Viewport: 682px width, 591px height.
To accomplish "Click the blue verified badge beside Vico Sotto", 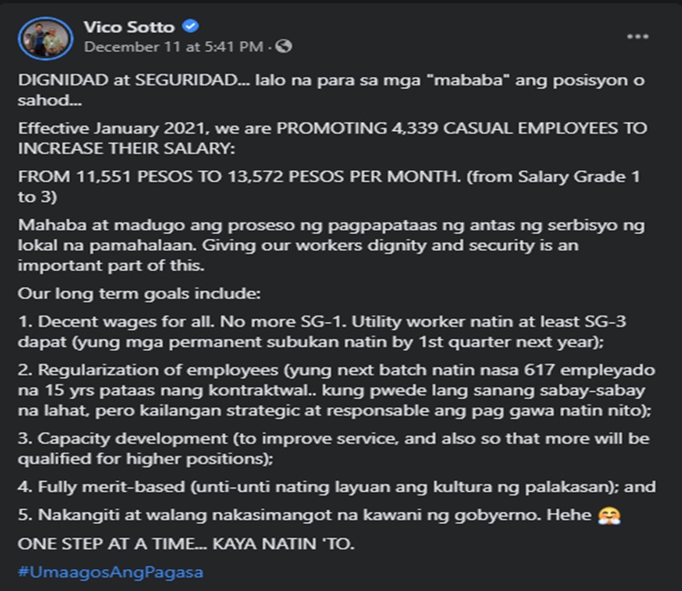I will point(190,26).
